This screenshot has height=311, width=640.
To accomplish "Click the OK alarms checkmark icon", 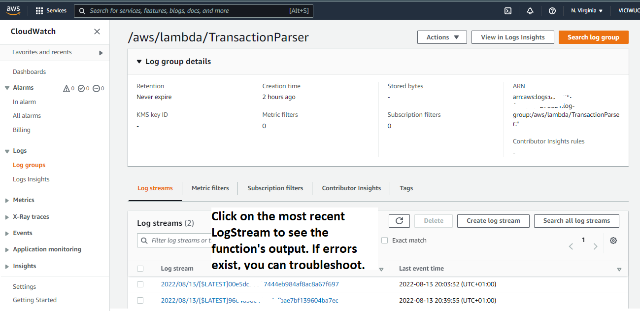I will 81,89.
